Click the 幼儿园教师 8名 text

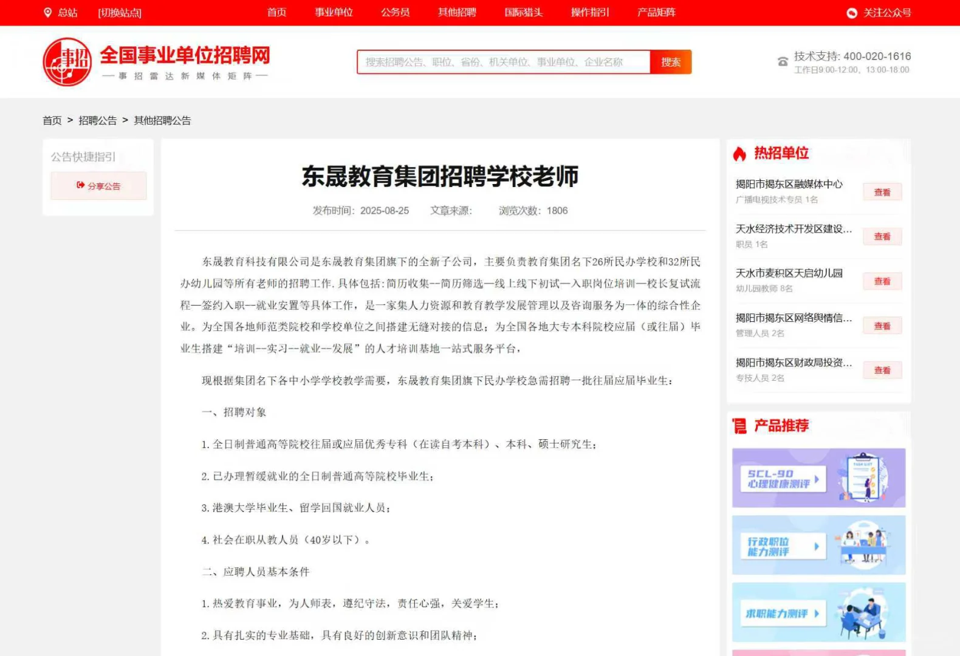click(x=764, y=289)
